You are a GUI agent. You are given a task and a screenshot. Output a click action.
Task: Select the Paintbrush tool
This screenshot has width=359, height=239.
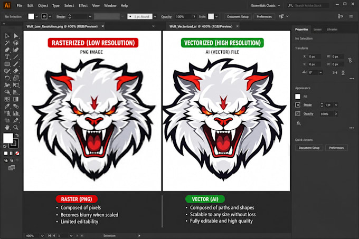click(x=16, y=64)
